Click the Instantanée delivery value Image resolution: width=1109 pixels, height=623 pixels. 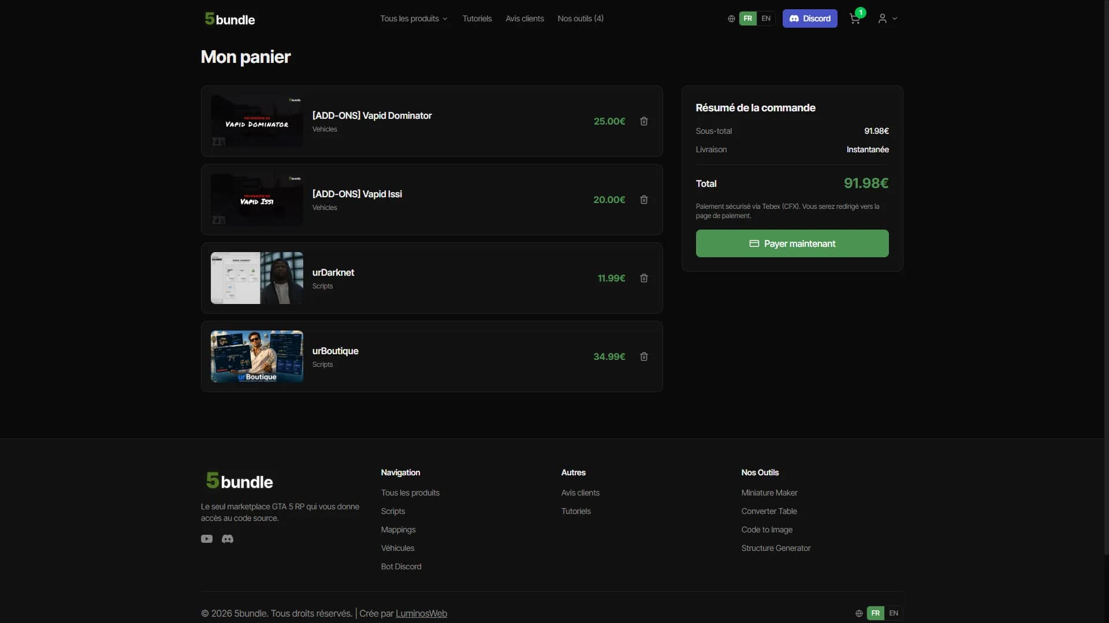click(868, 149)
